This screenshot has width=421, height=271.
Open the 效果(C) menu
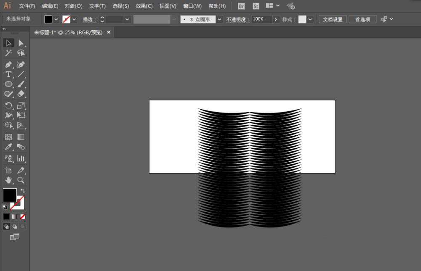coord(144,6)
